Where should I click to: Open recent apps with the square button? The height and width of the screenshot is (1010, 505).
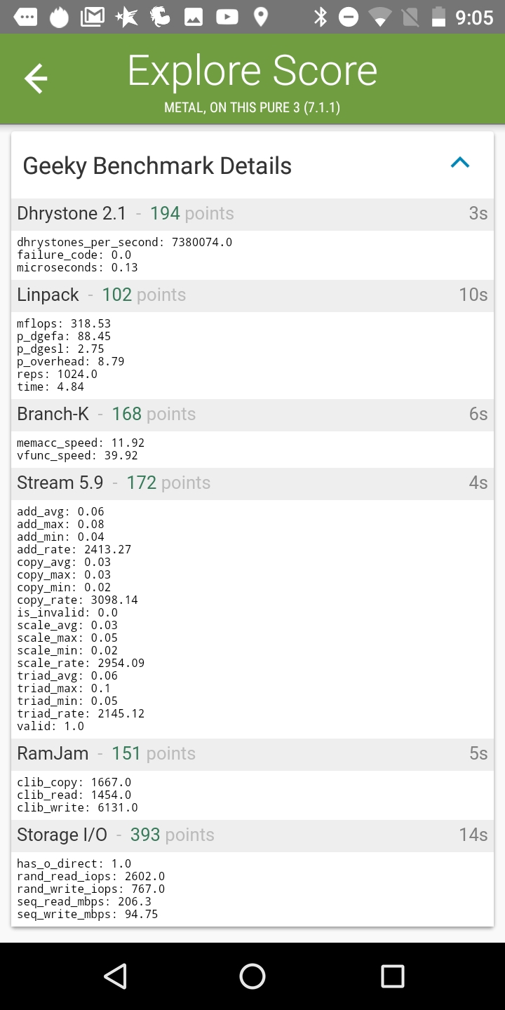(x=392, y=976)
